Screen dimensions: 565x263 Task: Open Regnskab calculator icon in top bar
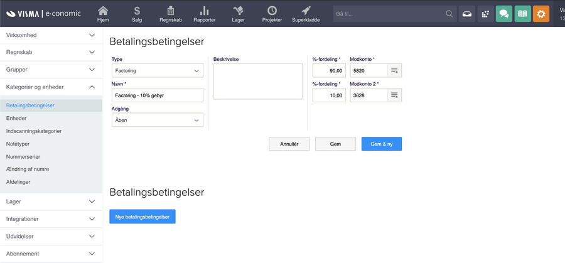pyautogui.click(x=170, y=13)
